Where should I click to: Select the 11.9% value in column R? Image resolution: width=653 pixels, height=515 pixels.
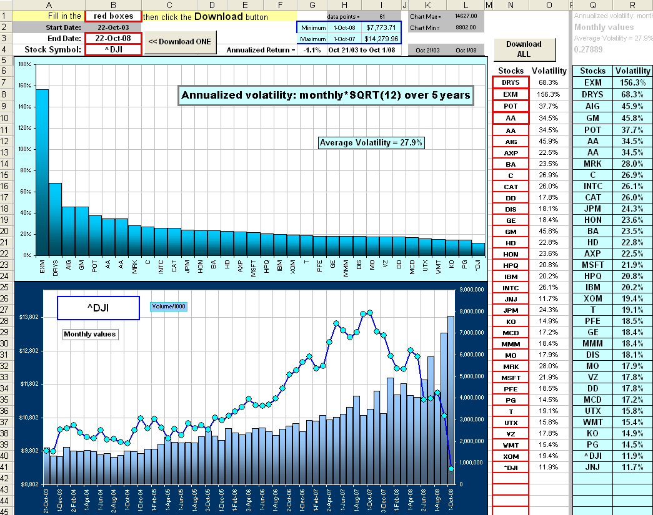click(x=632, y=456)
